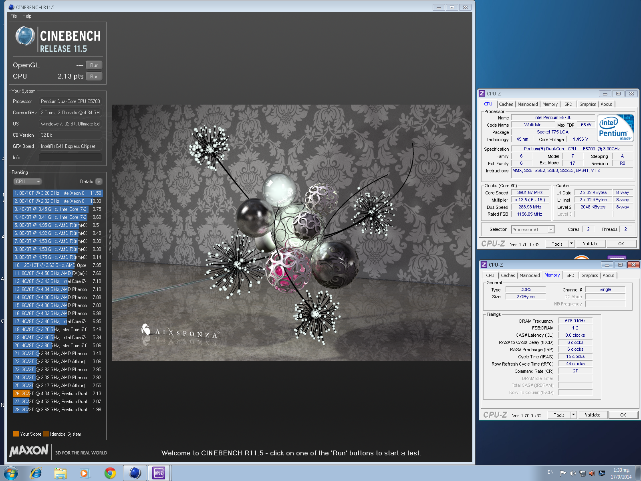Click Validate in lower CPU-Z window

point(593,415)
